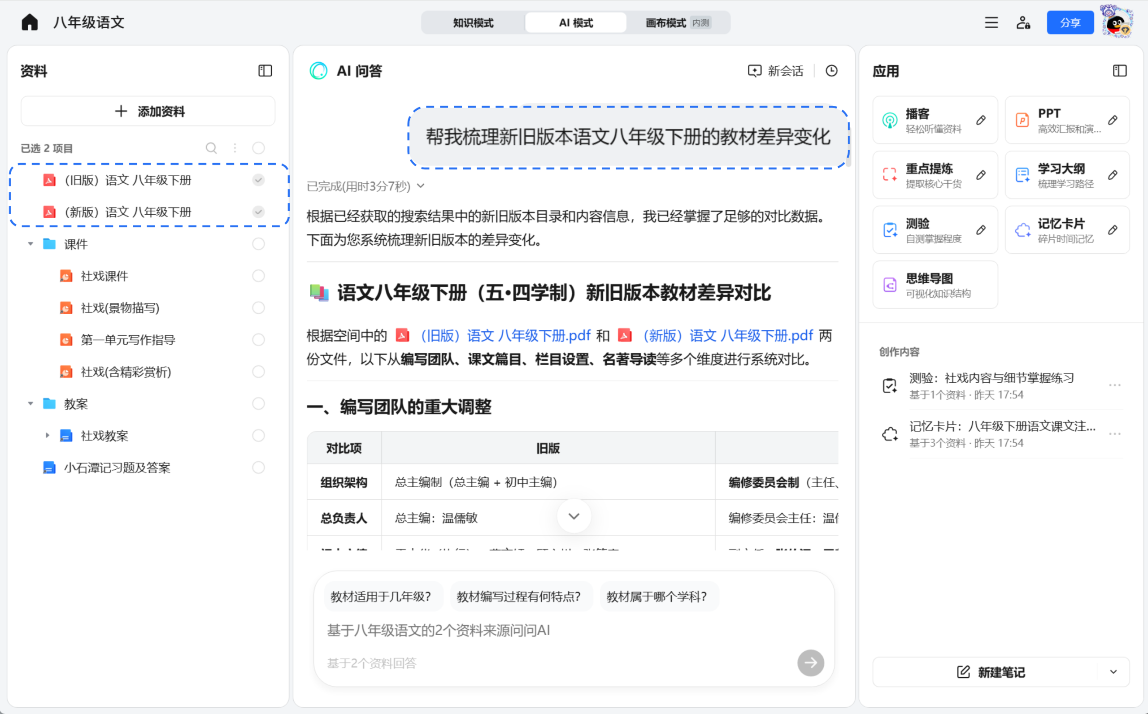Expand the 已完成(用时3分7秒) details dropdown

(x=421, y=186)
